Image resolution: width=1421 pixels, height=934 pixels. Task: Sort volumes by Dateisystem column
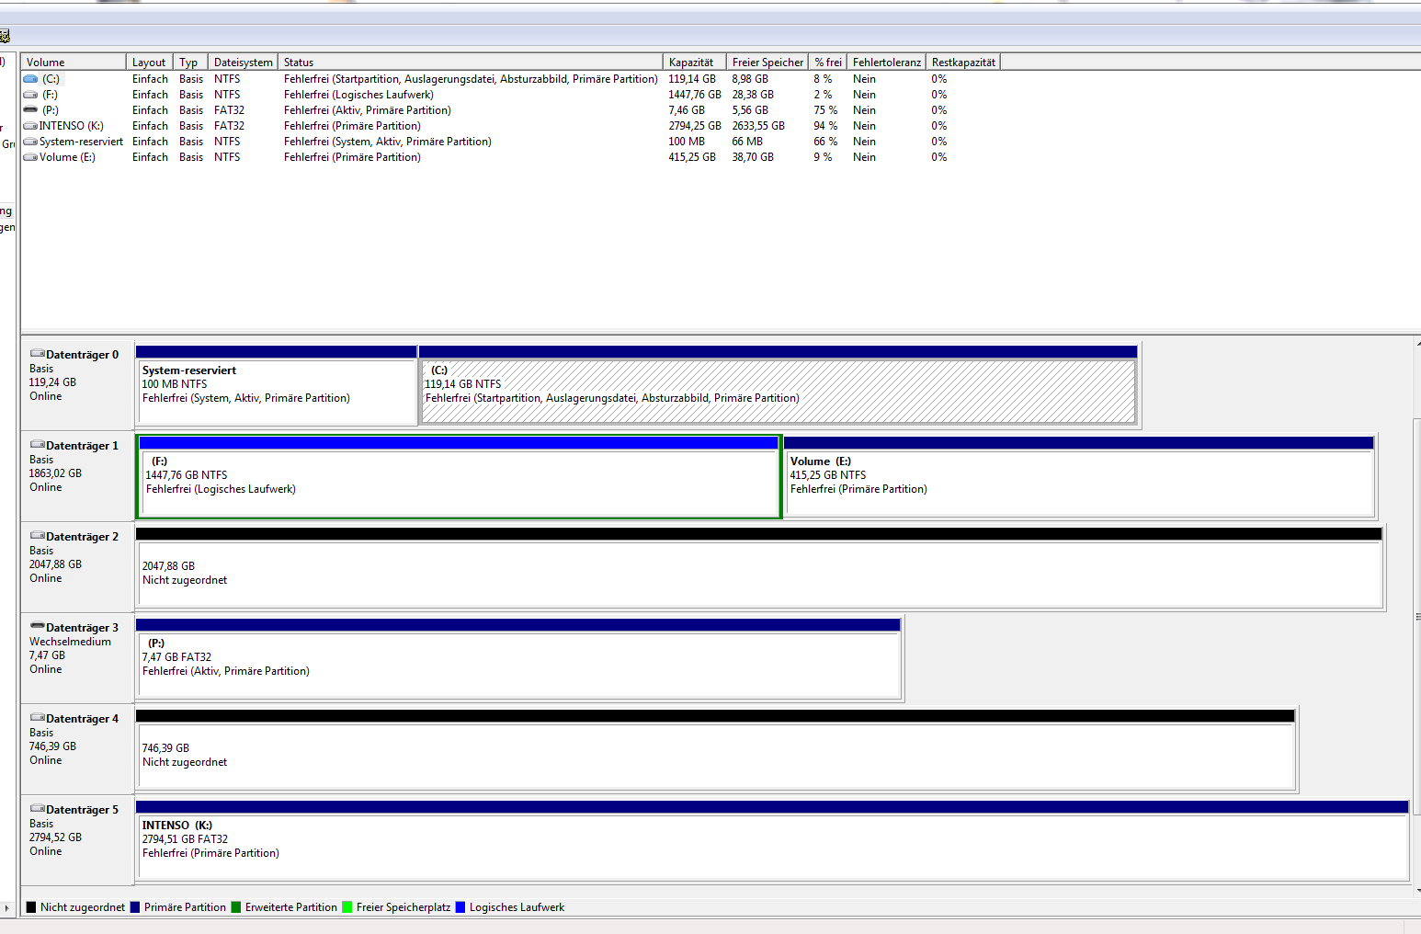pyautogui.click(x=243, y=63)
